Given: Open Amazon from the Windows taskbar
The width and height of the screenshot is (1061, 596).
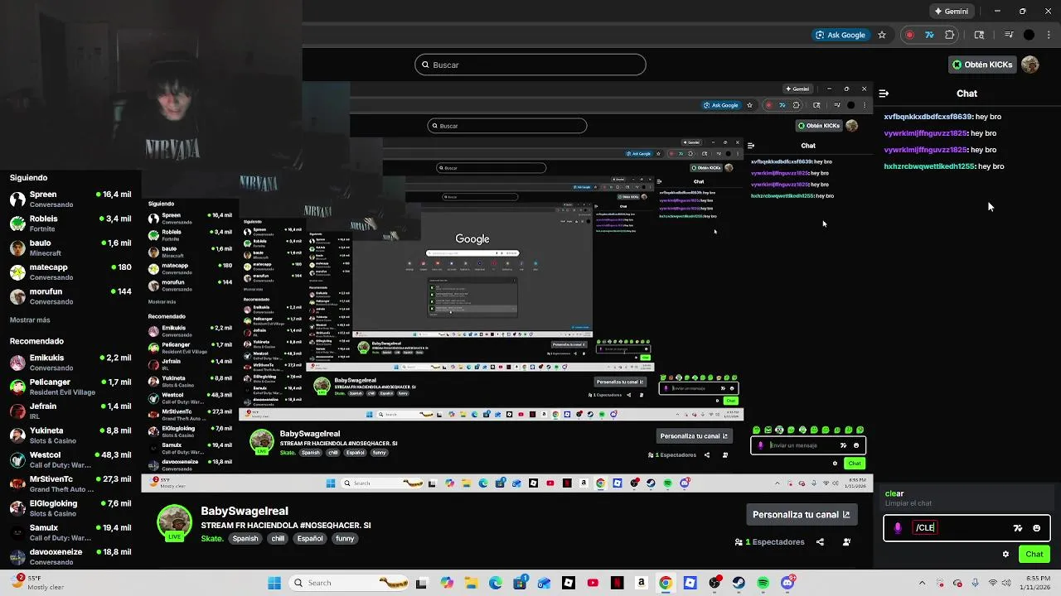Looking at the screenshot, I should click(642, 583).
